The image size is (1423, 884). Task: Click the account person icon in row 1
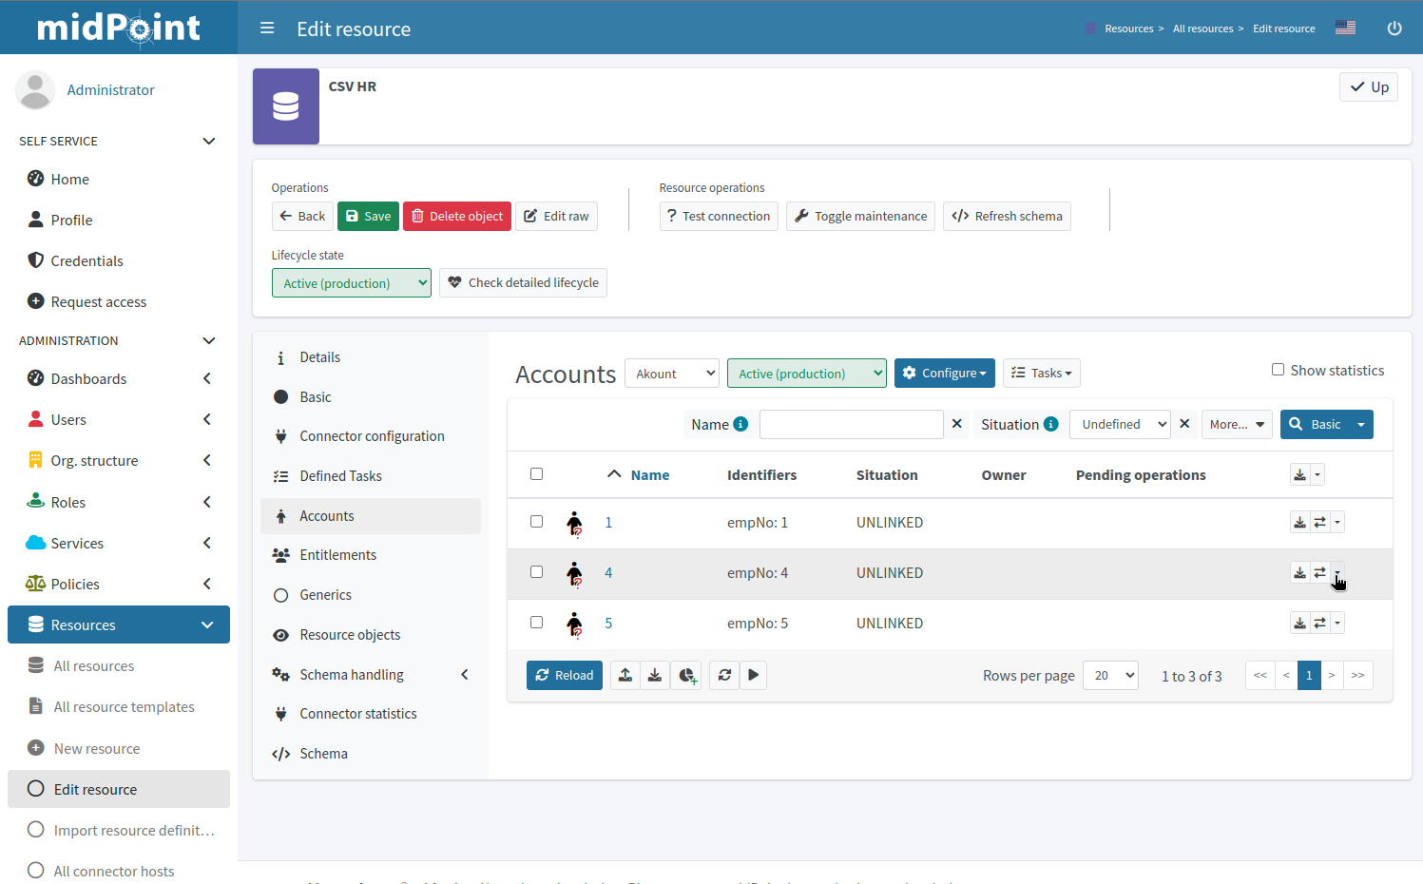click(x=574, y=523)
